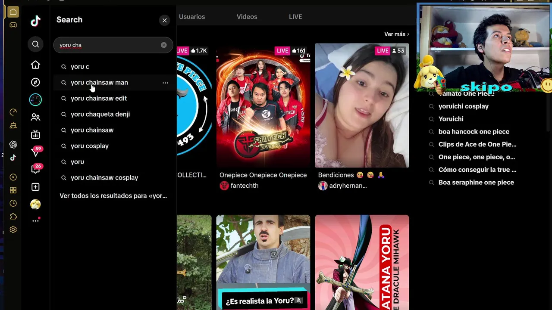Select suggestion 'yoru chainsaw cosplay'
552x310 pixels.
pyautogui.click(x=113, y=178)
